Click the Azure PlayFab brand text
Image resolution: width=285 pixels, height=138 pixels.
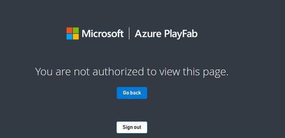coord(166,34)
